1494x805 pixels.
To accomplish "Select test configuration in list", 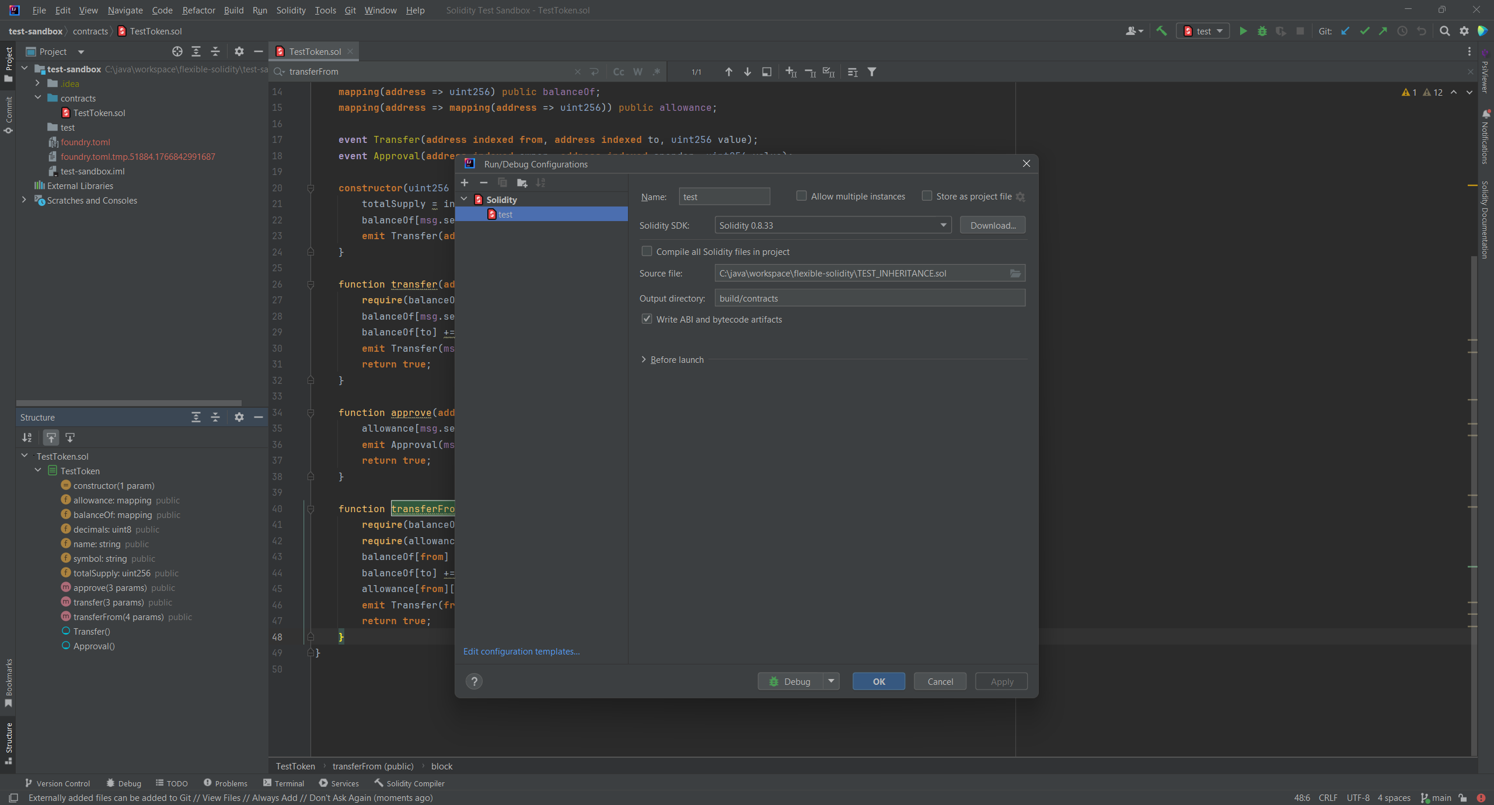I will [x=541, y=215].
